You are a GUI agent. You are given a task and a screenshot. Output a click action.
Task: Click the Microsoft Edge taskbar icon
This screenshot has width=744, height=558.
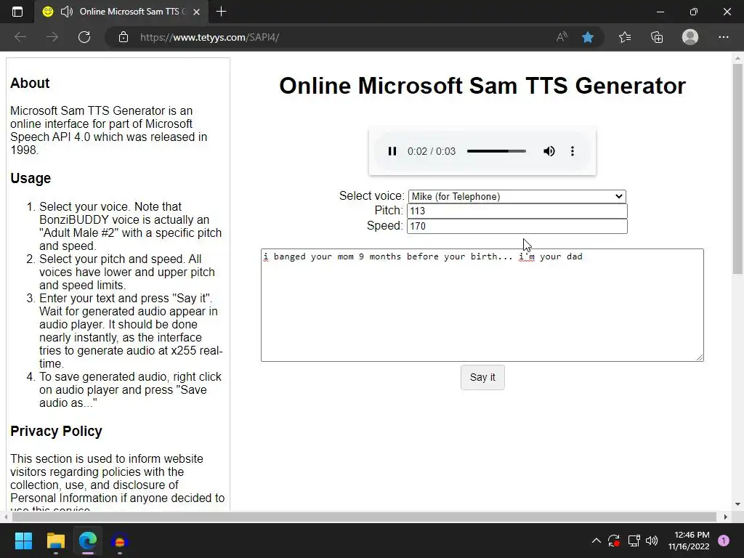[88, 541]
